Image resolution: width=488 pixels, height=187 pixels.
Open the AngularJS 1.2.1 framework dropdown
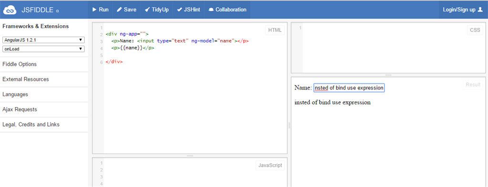point(43,40)
